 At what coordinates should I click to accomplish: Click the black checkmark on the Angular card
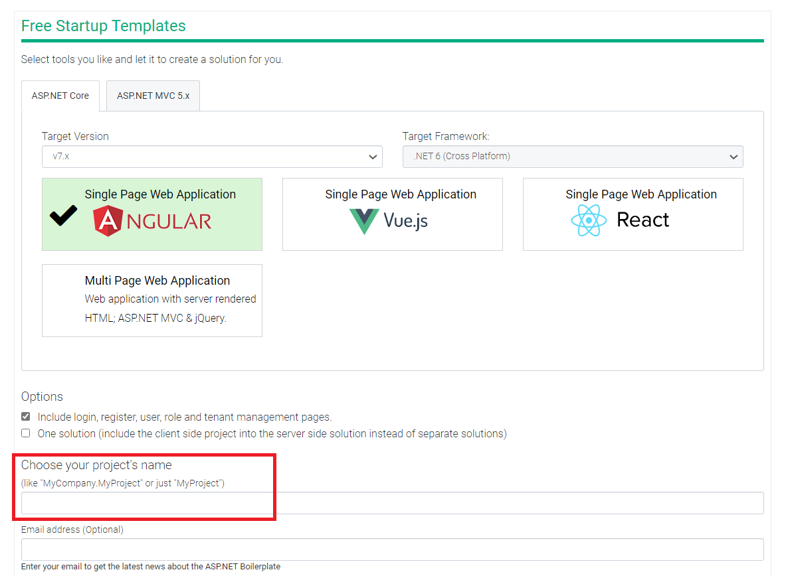(x=62, y=216)
